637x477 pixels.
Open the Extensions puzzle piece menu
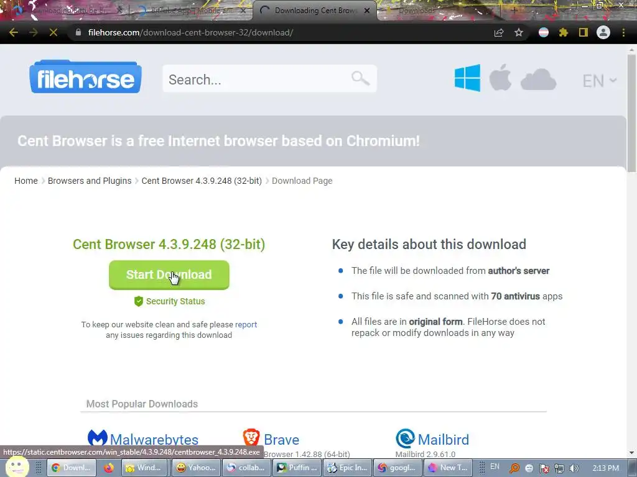(x=564, y=32)
